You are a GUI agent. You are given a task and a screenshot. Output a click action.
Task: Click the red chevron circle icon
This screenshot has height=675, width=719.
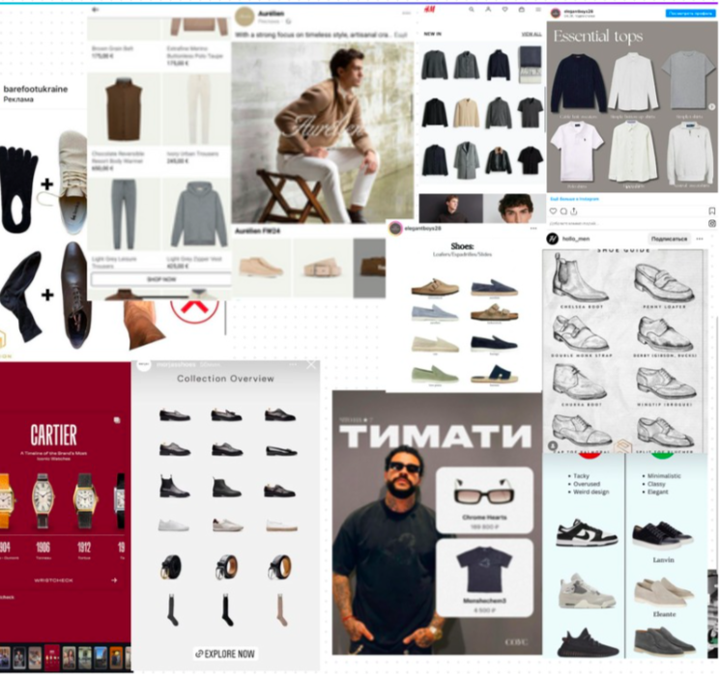click(194, 311)
